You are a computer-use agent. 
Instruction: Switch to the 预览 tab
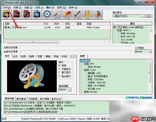click(7, 56)
